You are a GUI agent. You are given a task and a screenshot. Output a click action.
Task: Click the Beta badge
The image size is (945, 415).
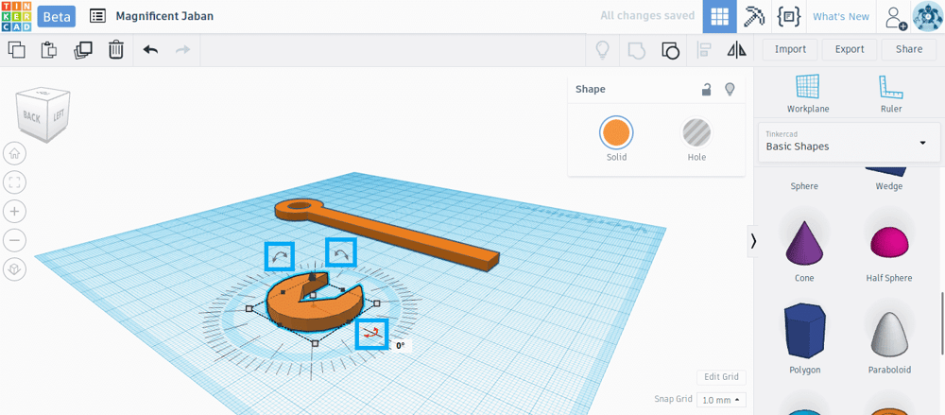56,16
